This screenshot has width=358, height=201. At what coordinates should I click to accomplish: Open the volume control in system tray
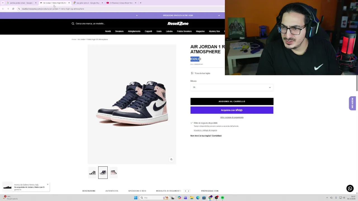(344, 198)
